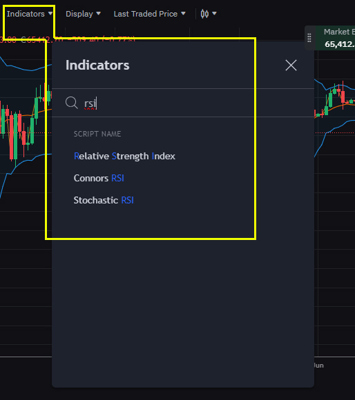Click the 65,412 market price value
This screenshot has height=400, width=355.
tap(340, 44)
